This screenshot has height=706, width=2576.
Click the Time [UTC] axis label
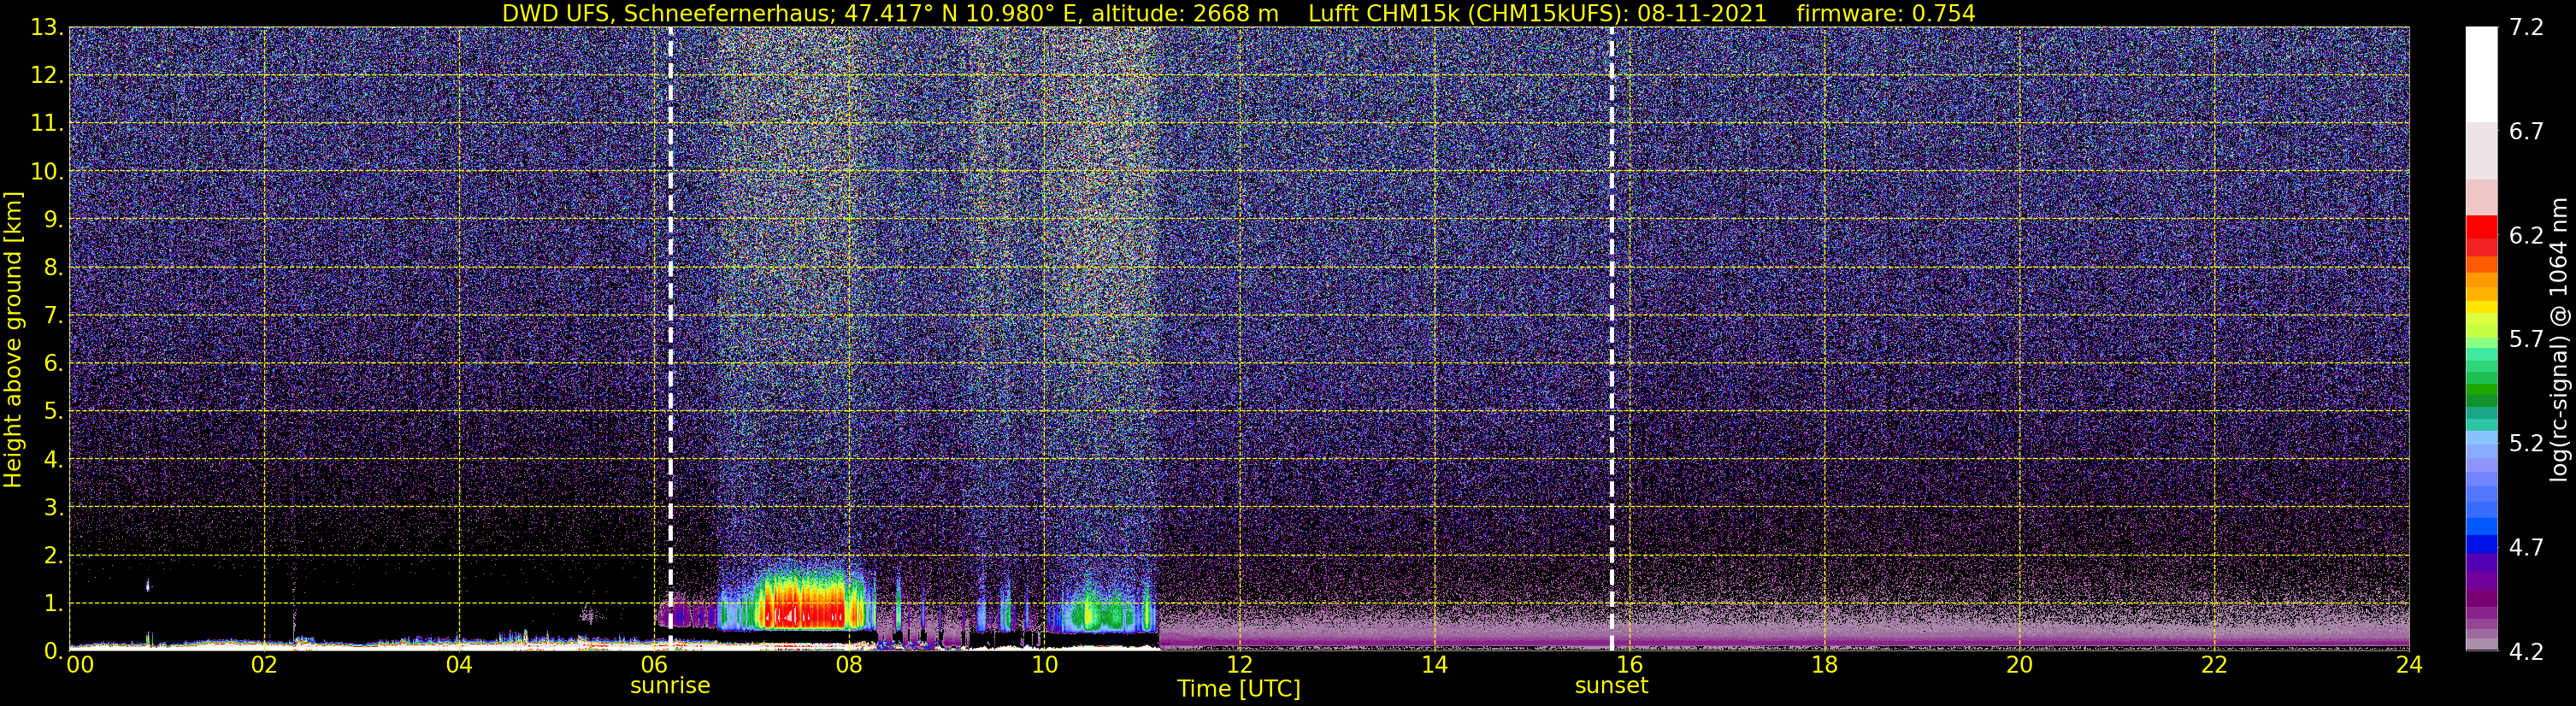click(1238, 688)
